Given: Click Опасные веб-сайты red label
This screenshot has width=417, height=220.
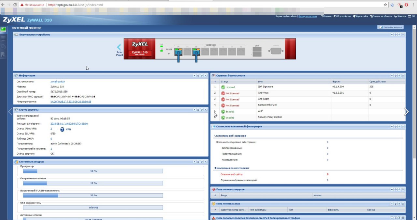Looking at the screenshot, I should click(232, 174).
